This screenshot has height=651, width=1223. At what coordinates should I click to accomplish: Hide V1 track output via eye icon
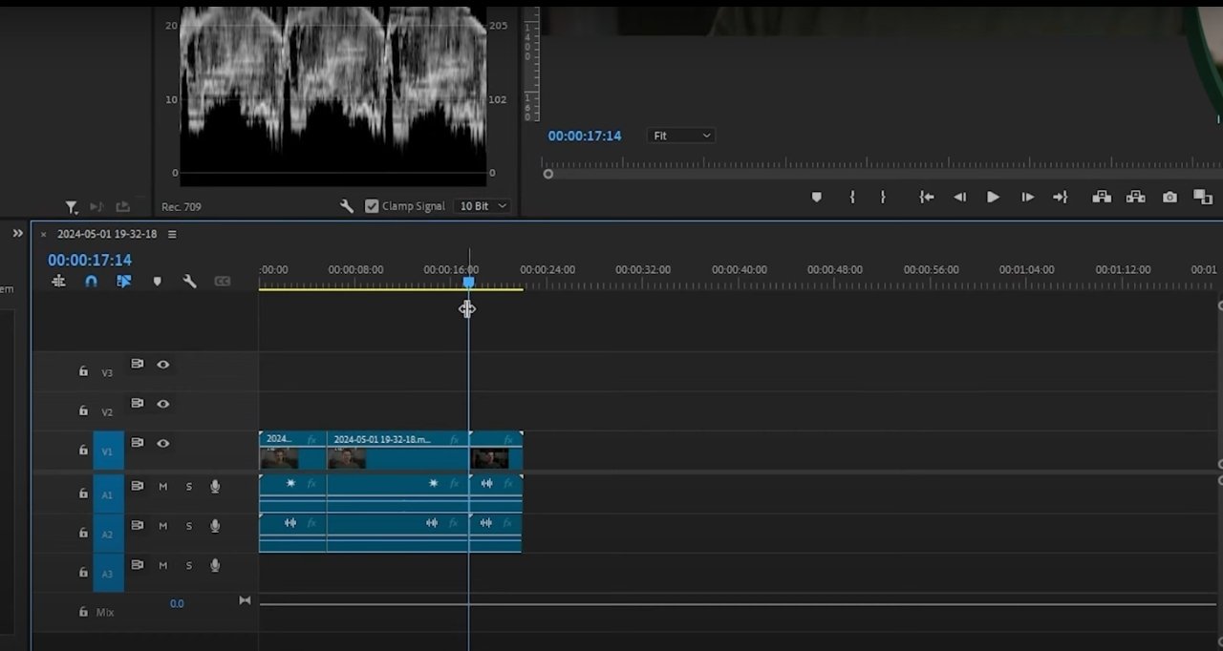(x=162, y=443)
